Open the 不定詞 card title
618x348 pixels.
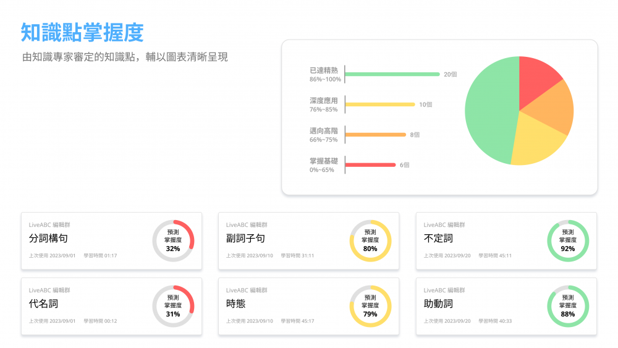pyautogui.click(x=438, y=239)
